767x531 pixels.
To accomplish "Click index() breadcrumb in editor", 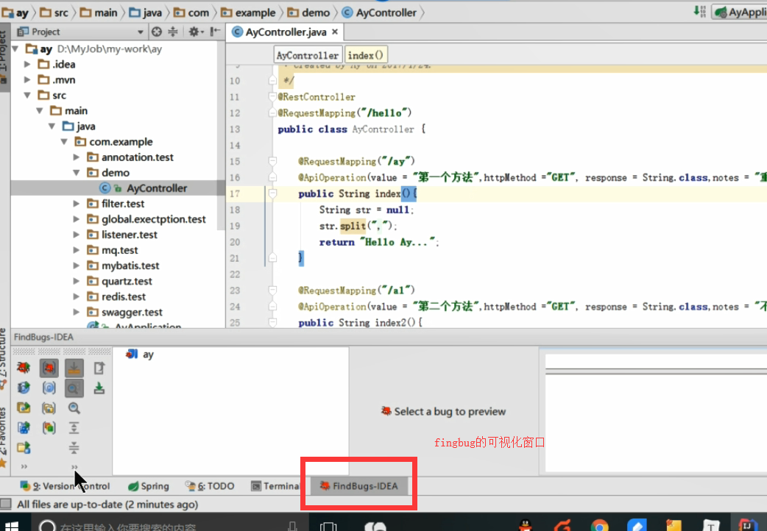I will [x=366, y=55].
